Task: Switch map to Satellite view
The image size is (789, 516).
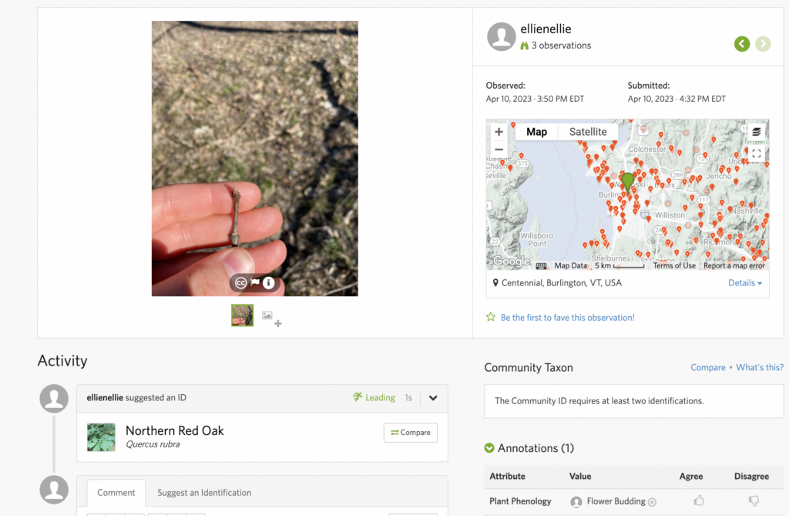Action: pos(588,132)
